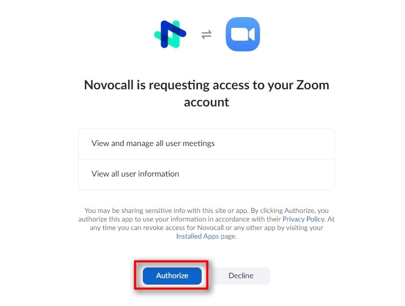Click the word 'account' in the heading
405x306 pixels.
pyautogui.click(x=207, y=102)
